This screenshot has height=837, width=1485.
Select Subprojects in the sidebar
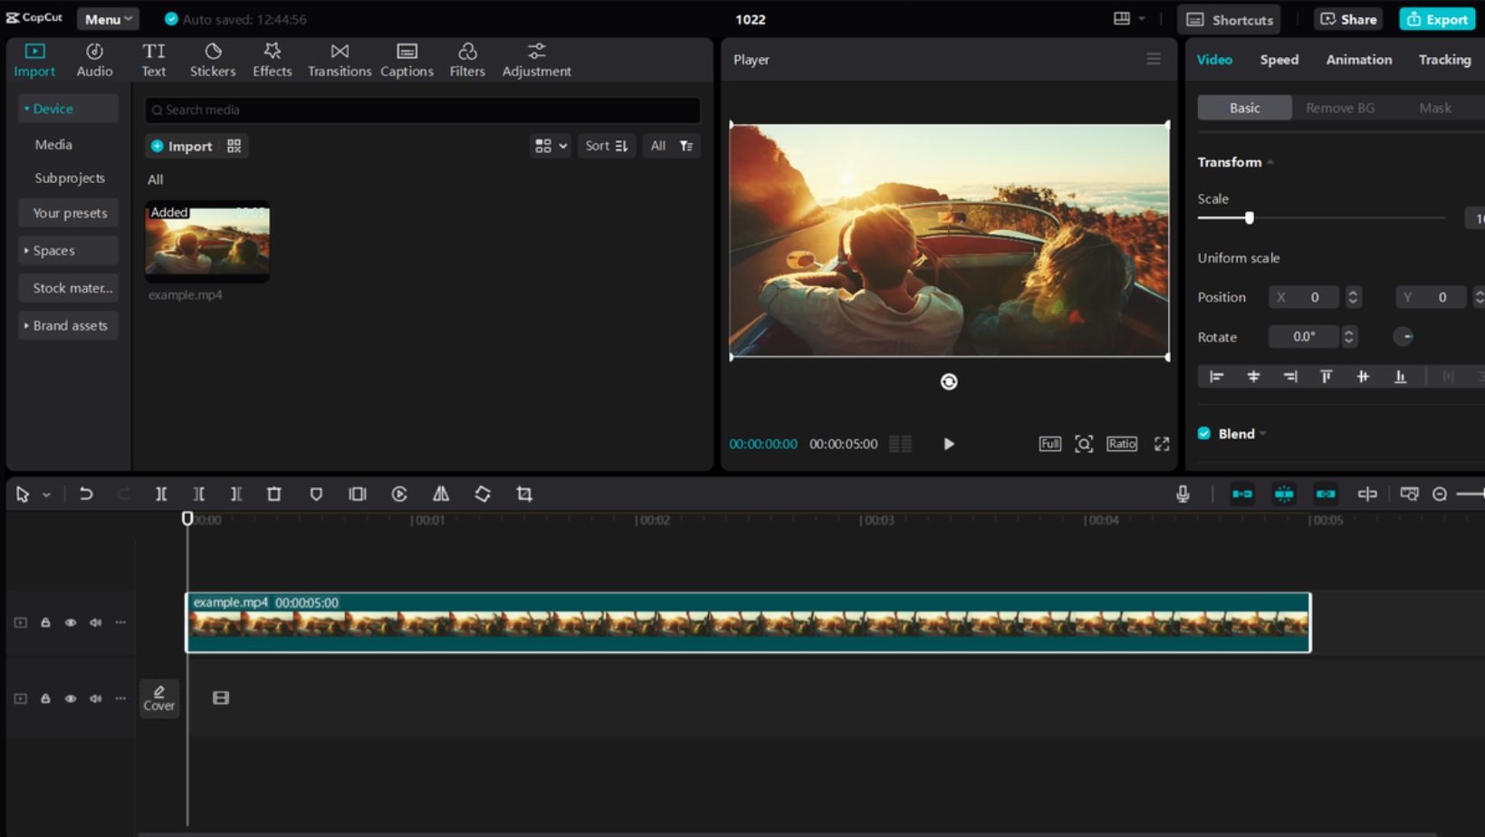(70, 178)
